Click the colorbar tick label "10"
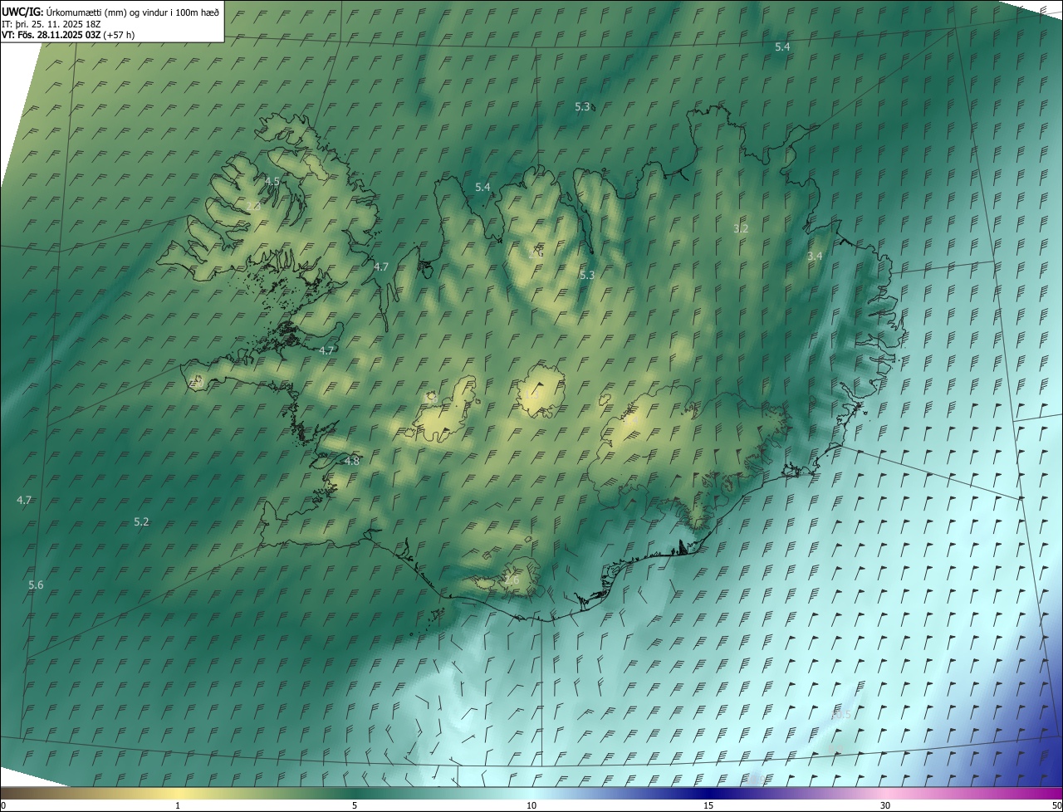This screenshot has width=1063, height=812. point(531,806)
